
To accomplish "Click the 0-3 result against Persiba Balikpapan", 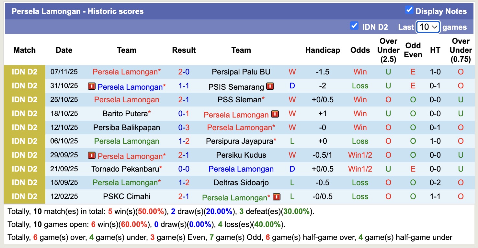I will pyautogui.click(x=184, y=128).
